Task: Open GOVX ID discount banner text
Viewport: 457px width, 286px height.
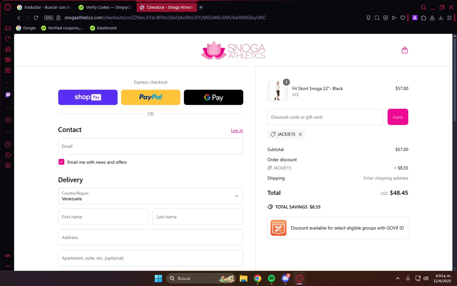Action: (347, 228)
